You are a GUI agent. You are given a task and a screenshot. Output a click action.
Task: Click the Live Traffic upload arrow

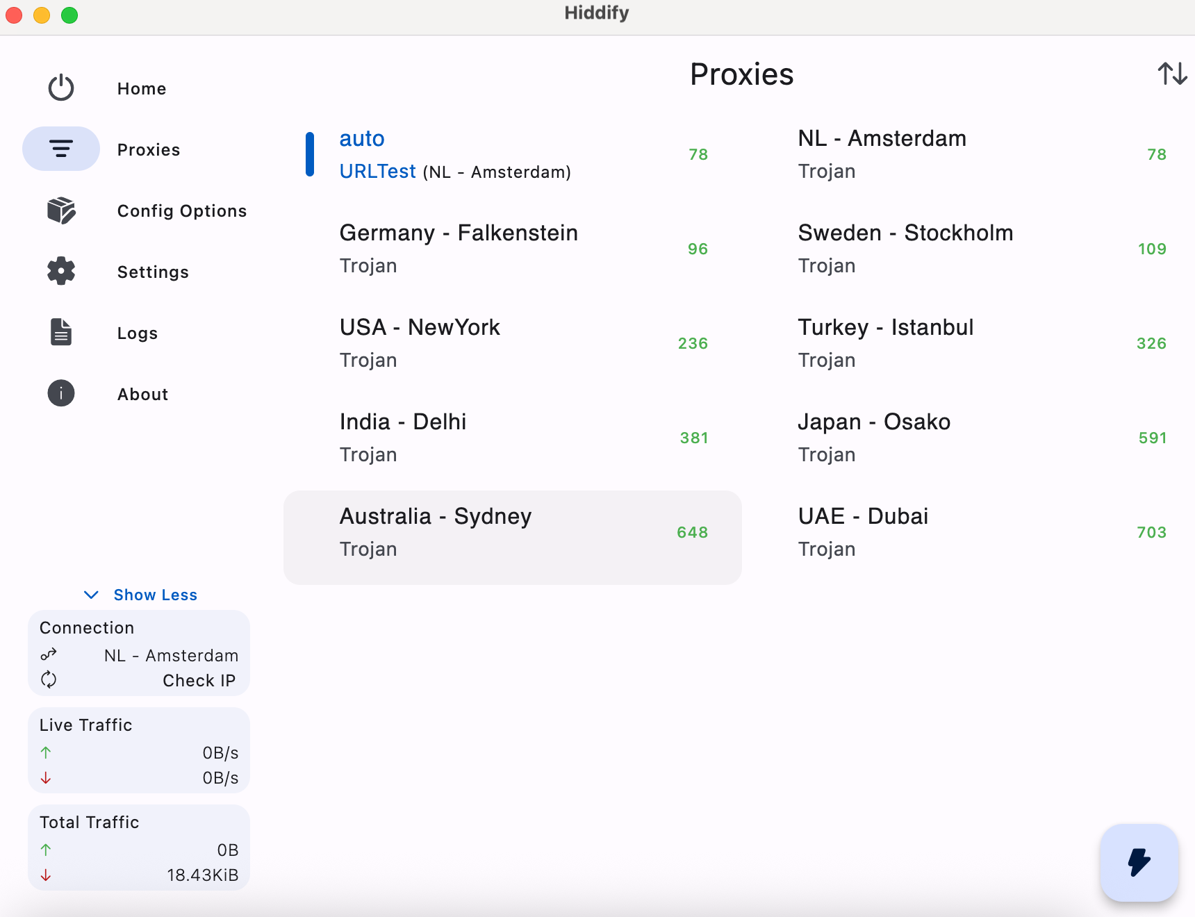click(46, 752)
